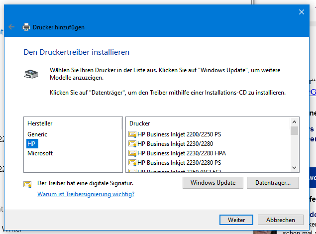316x234 pixels.
Task: Open Warum ist Treibersignierung wichtig? link
Action: pos(86,194)
